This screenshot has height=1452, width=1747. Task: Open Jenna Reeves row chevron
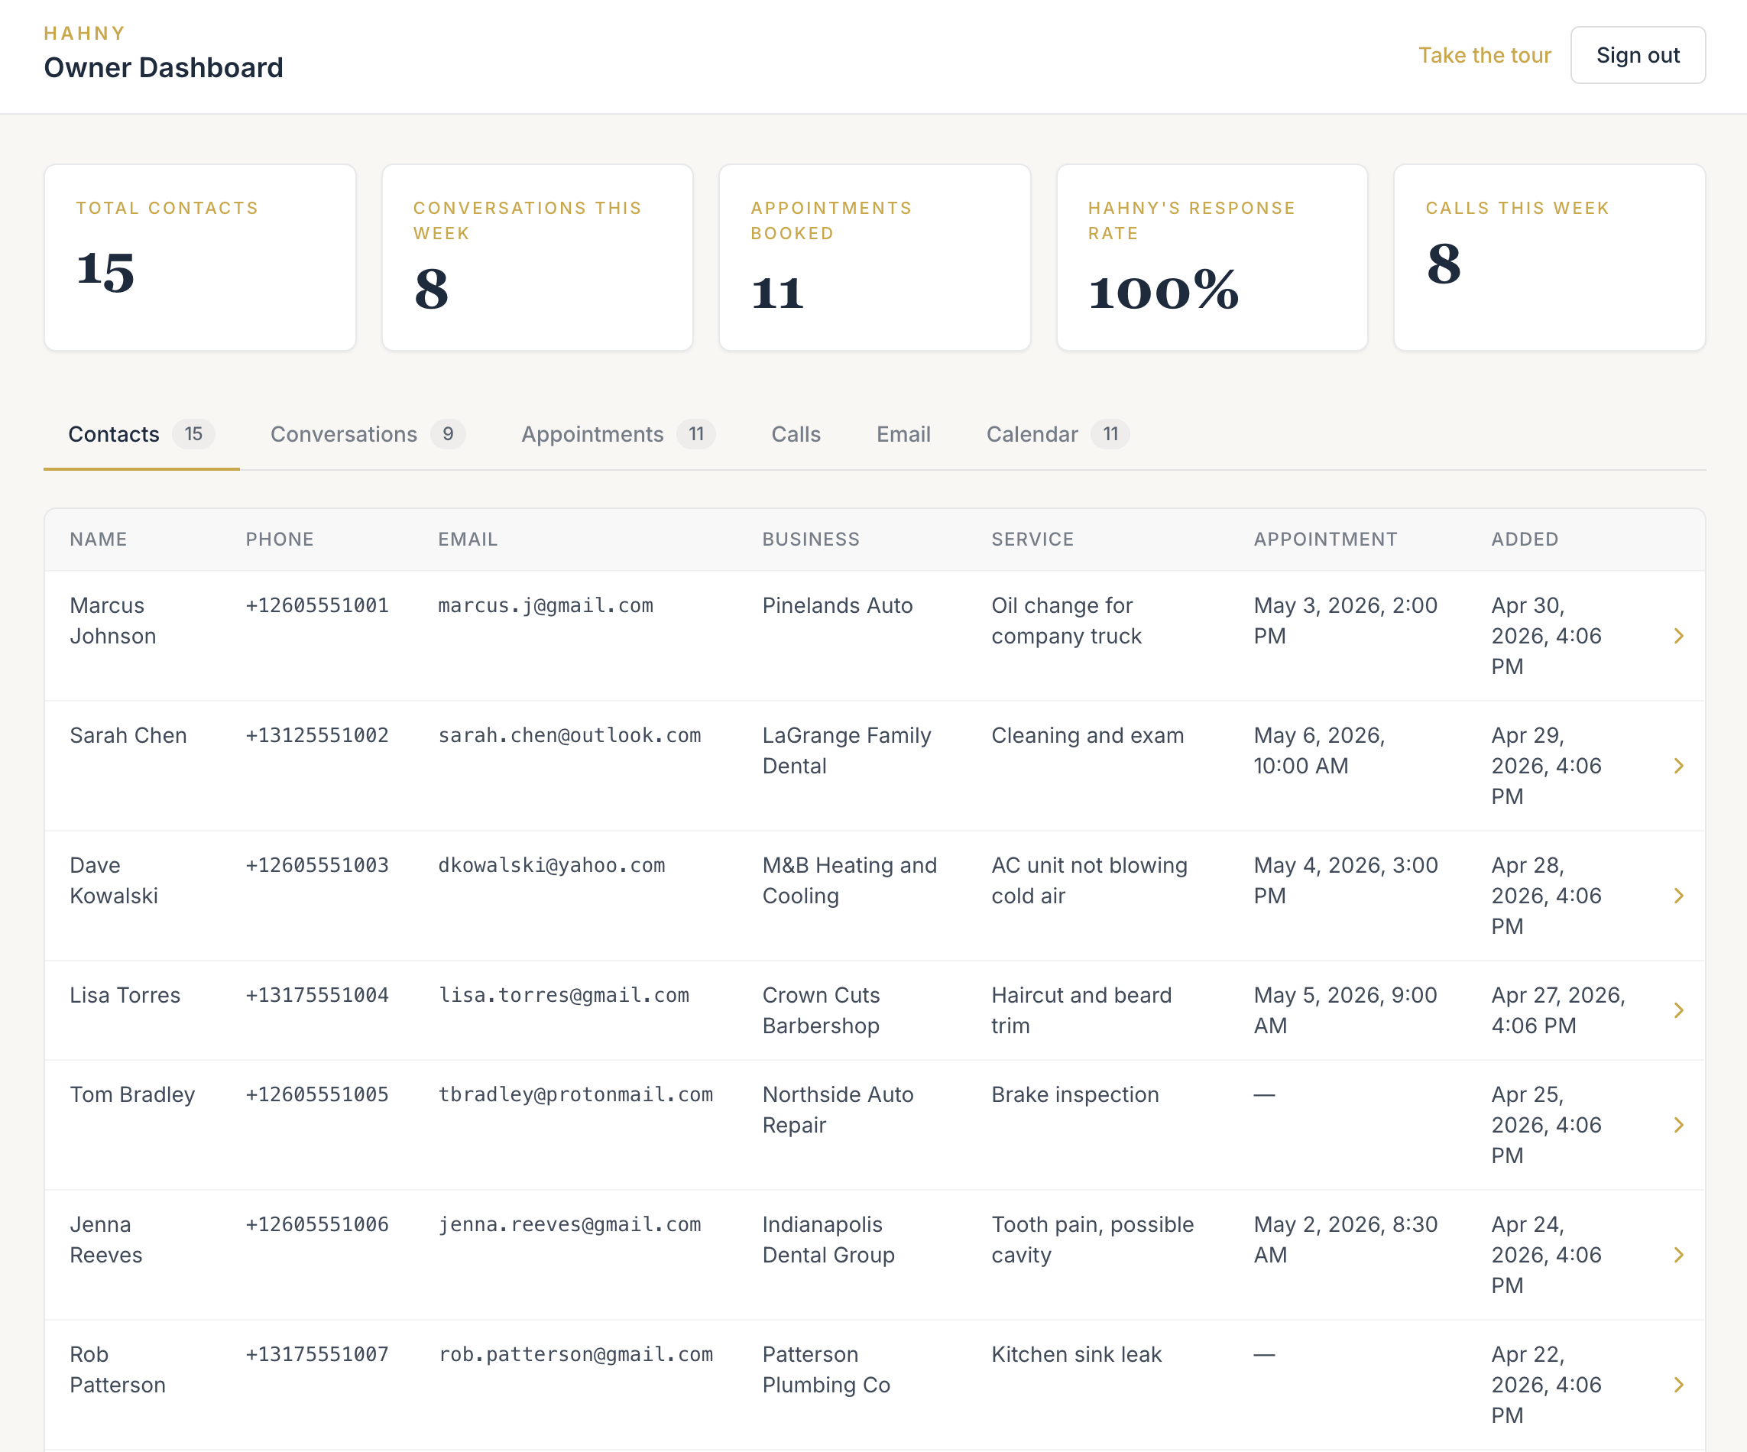click(x=1678, y=1255)
